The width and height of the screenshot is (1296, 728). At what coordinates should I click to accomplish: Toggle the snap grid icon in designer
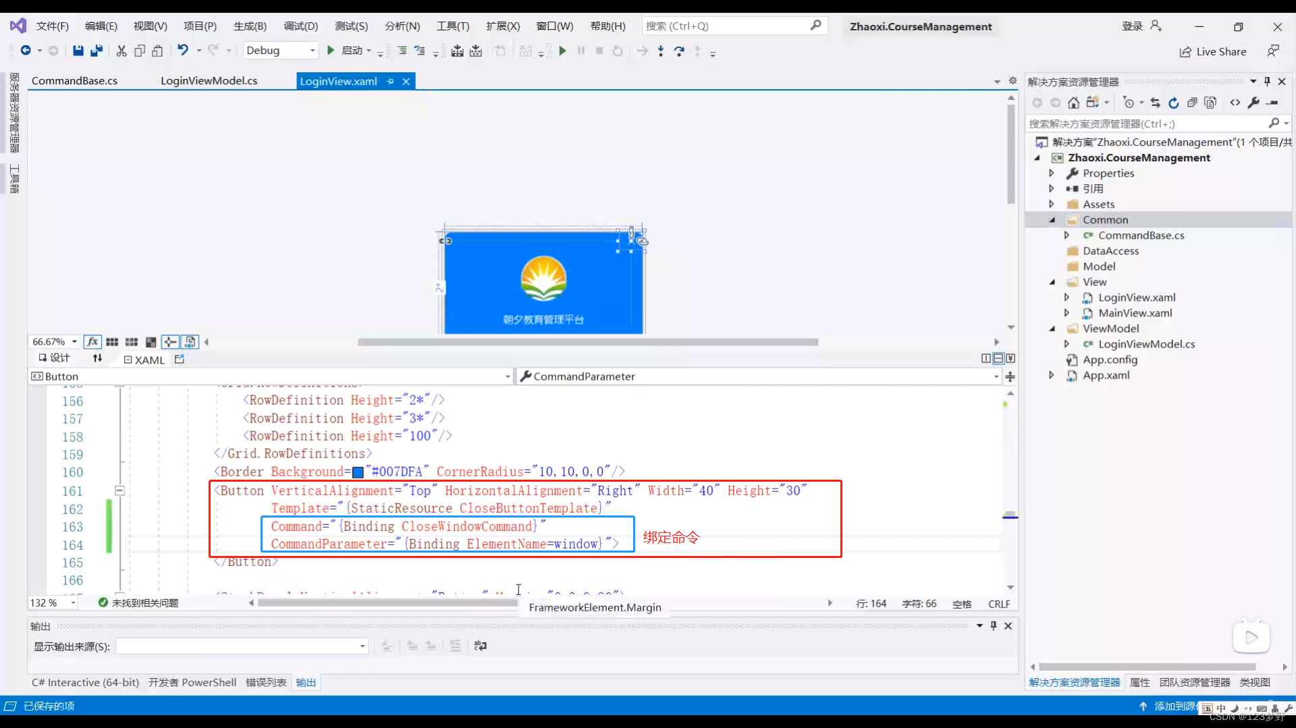(112, 342)
